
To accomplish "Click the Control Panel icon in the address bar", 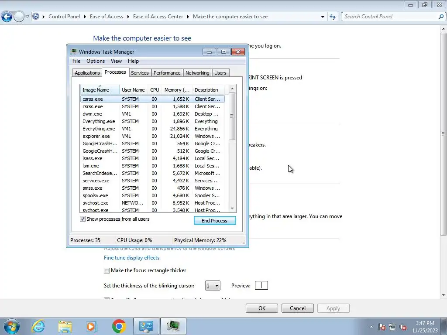I will pos(36,17).
